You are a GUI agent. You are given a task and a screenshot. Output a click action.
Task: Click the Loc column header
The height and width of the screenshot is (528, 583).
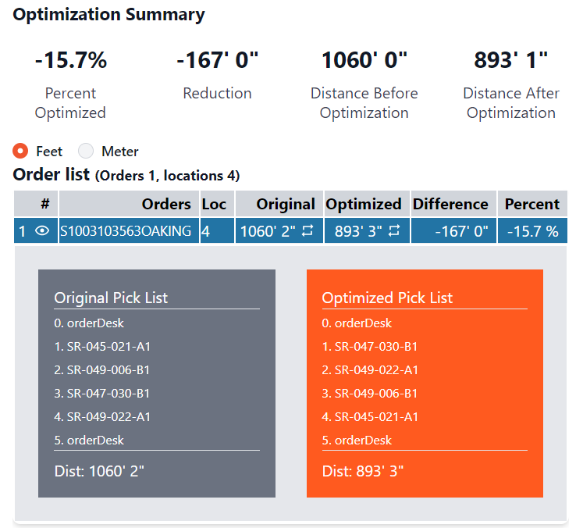214,204
